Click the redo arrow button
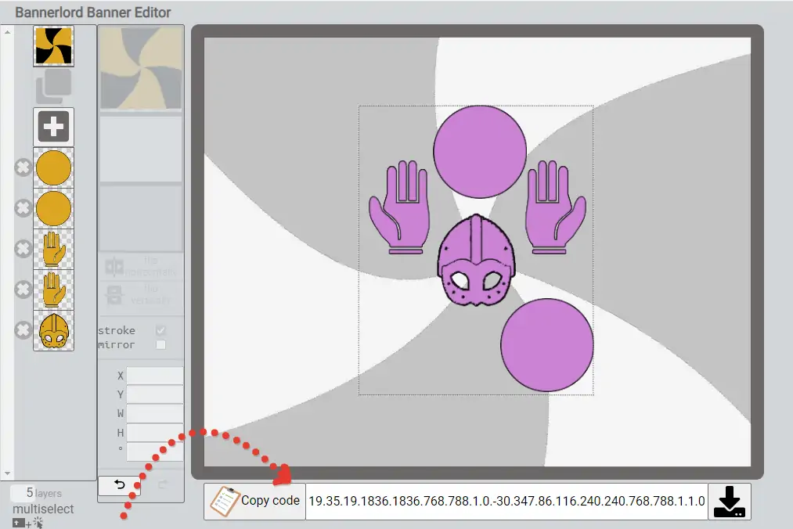The height and width of the screenshot is (529, 793). [x=163, y=485]
